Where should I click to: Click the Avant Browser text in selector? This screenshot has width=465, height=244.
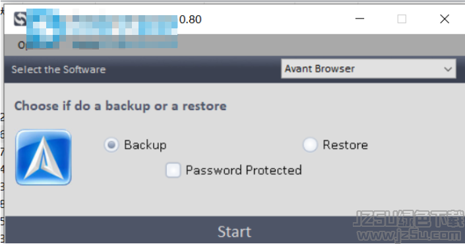pyautogui.click(x=320, y=69)
